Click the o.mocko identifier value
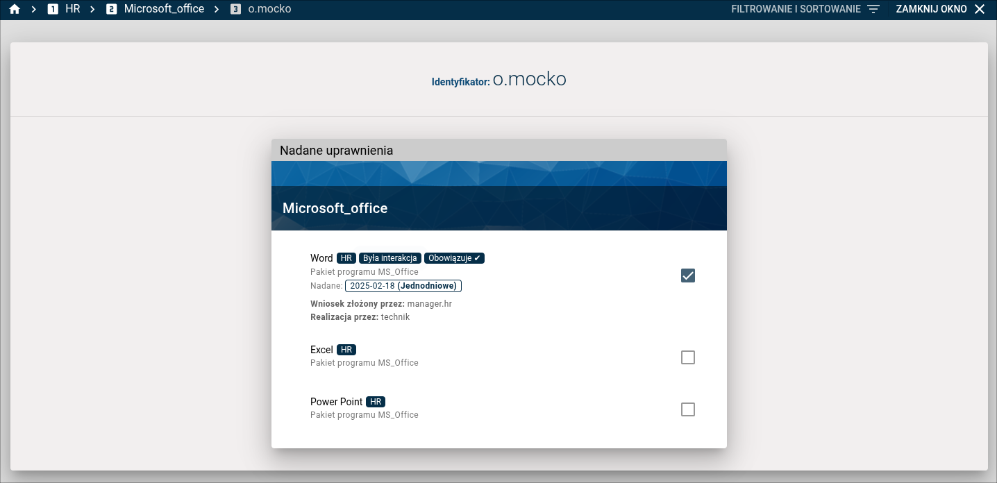 click(x=530, y=80)
